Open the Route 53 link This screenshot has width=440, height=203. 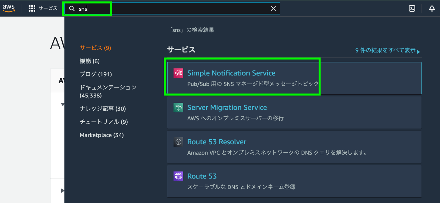point(202,176)
